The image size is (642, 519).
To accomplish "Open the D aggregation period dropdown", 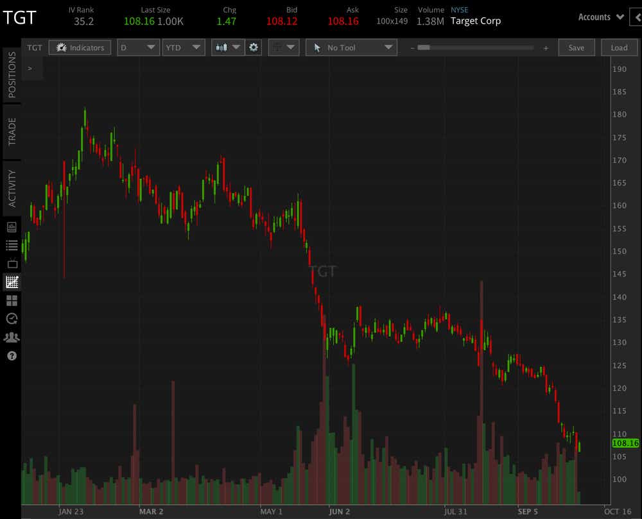I will (x=139, y=47).
